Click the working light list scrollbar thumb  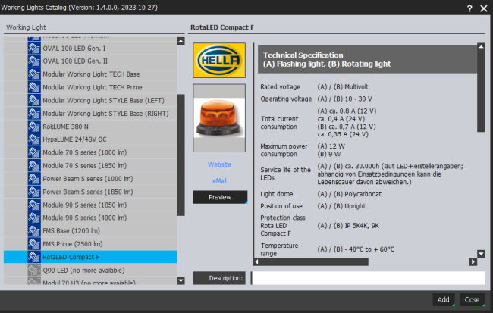pyautogui.click(x=181, y=155)
